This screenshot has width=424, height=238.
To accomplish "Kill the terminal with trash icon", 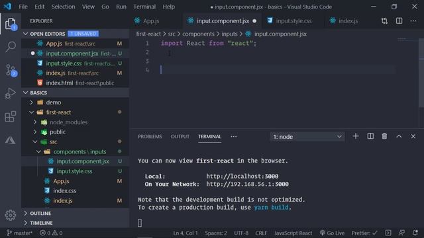I will tap(384, 136).
